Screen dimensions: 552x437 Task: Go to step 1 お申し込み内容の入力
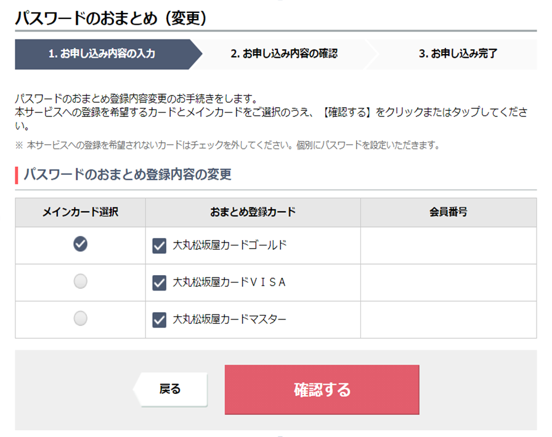coord(102,54)
